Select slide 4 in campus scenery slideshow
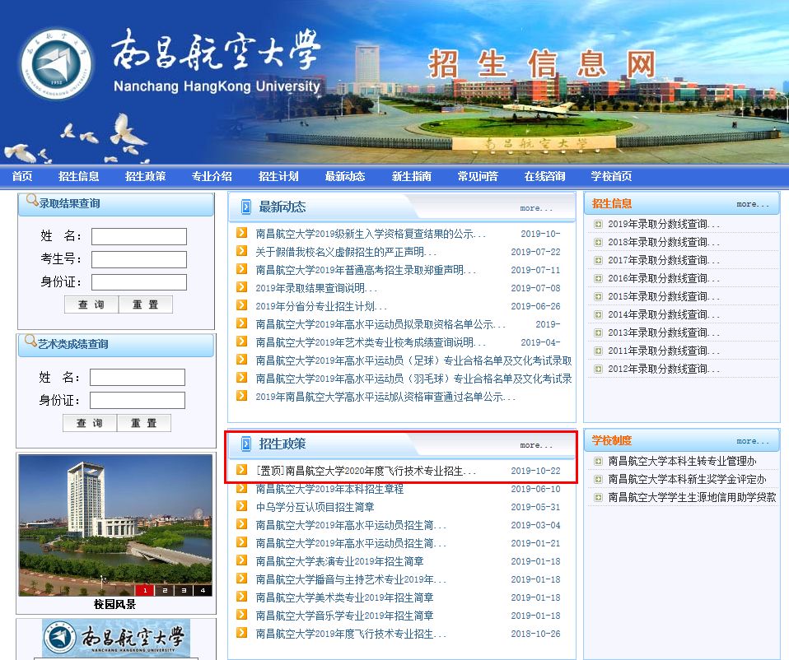The height and width of the screenshot is (660, 789). [203, 590]
